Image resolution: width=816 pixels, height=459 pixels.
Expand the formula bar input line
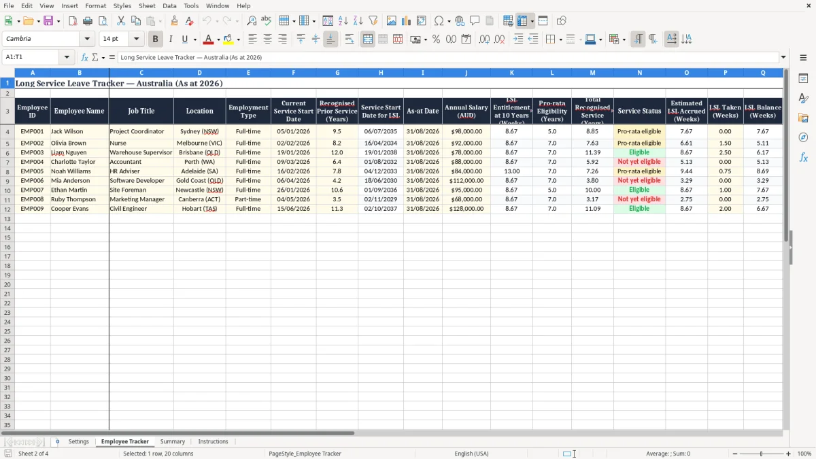783,58
